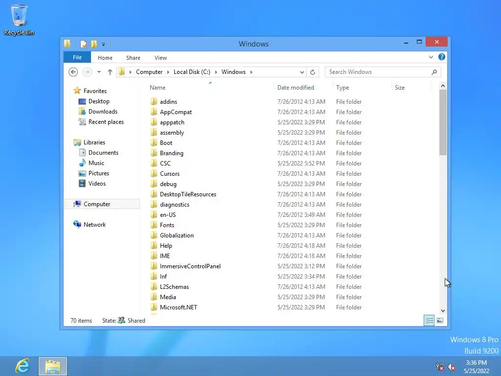Click the scrollbar up arrow
The height and width of the screenshot is (376, 501).
443,86
